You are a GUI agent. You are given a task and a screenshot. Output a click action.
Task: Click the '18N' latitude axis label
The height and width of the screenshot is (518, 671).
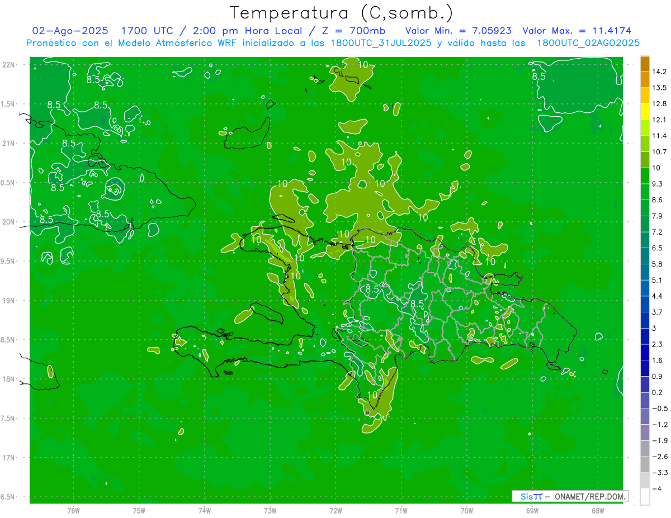point(10,379)
